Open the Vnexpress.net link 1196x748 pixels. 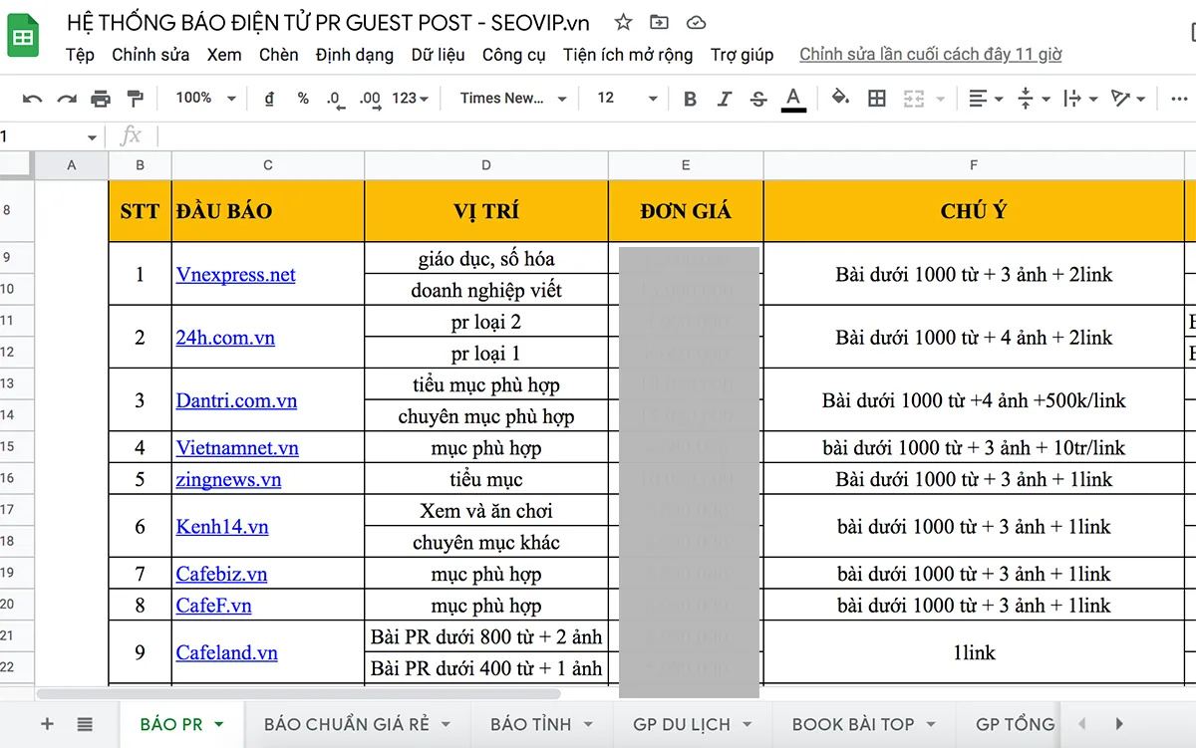point(236,275)
